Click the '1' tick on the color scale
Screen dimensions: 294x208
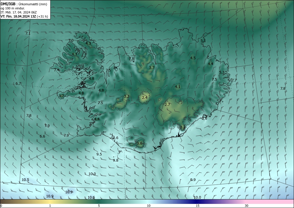click(x=50, y=206)
